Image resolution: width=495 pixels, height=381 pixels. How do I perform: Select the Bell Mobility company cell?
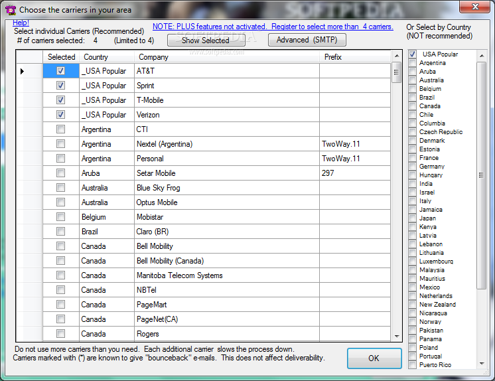pyautogui.click(x=227, y=246)
